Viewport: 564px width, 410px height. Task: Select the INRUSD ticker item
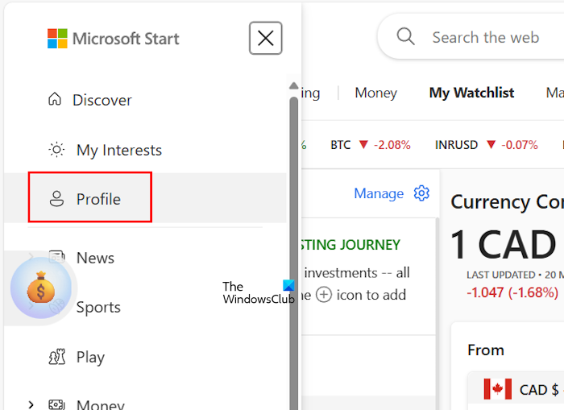(486, 145)
